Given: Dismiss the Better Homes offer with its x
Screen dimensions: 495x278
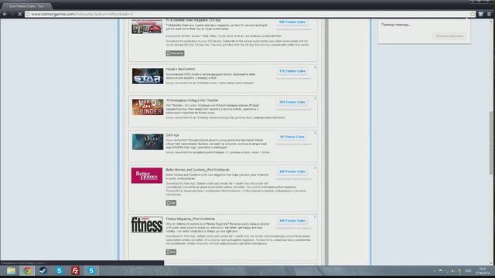Looking at the screenshot, I should pyautogui.click(x=315, y=168).
